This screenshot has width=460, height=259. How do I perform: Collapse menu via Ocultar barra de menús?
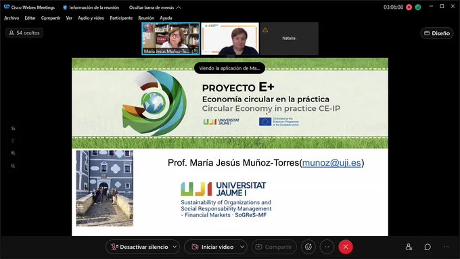pos(155,7)
